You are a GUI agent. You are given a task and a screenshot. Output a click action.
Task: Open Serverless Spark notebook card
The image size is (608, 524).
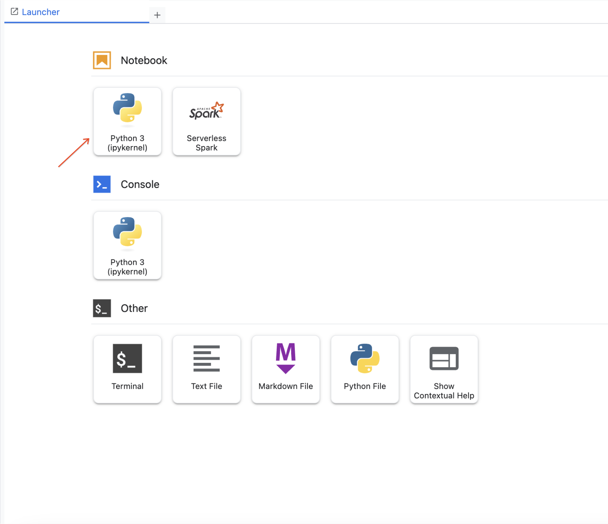pyautogui.click(x=207, y=122)
